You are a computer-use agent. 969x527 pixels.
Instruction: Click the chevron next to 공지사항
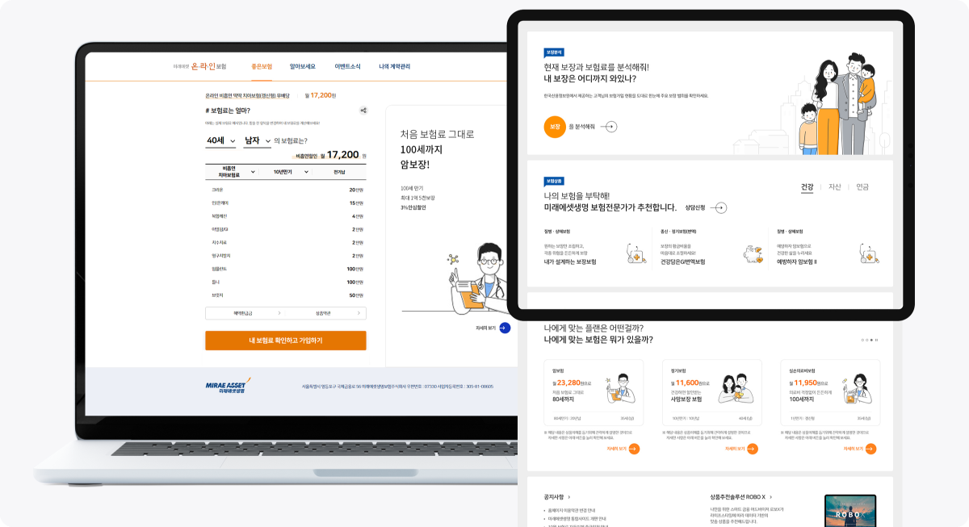(569, 497)
